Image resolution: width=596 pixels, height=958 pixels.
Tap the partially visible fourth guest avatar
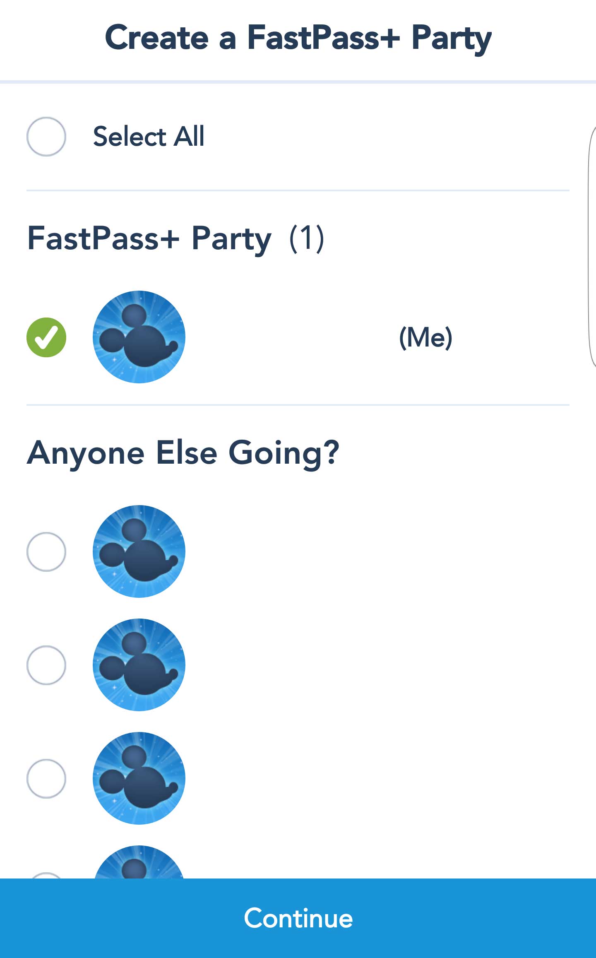[139, 862]
